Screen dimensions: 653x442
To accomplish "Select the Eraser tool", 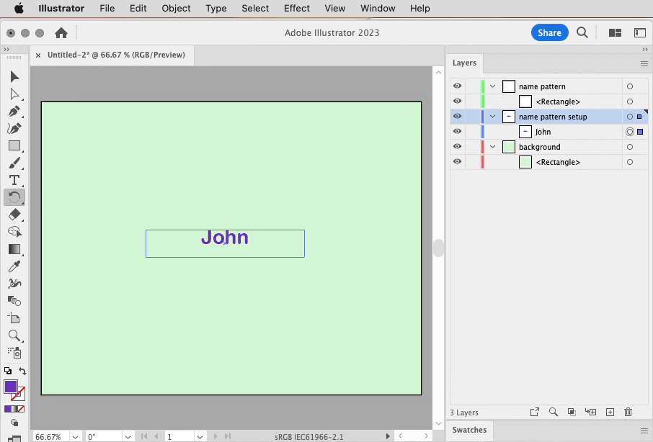I will pyautogui.click(x=14, y=215).
